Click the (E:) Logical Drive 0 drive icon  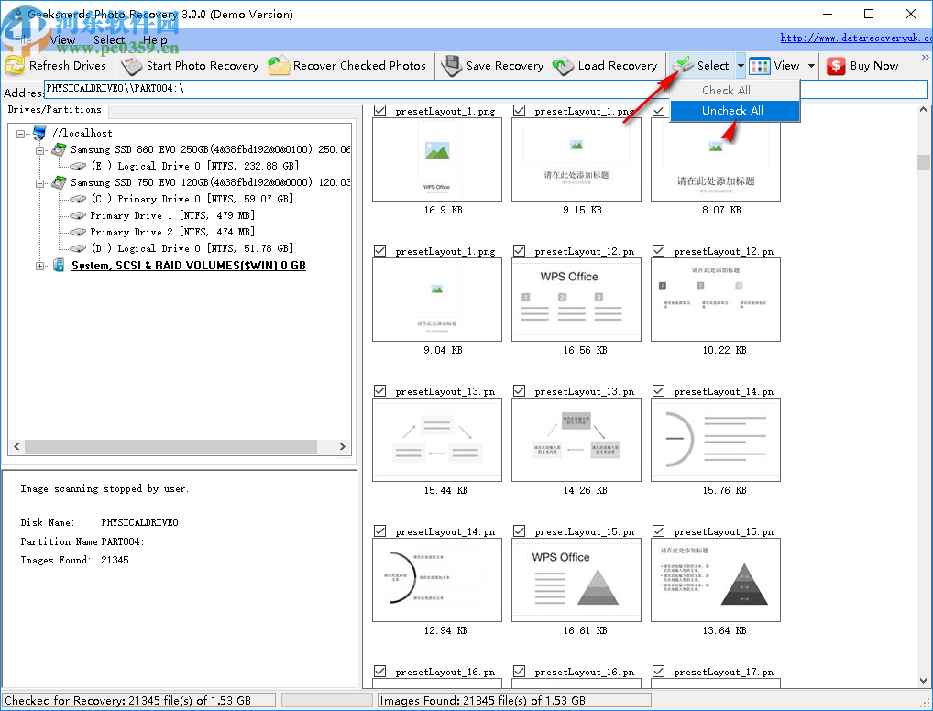pos(78,166)
